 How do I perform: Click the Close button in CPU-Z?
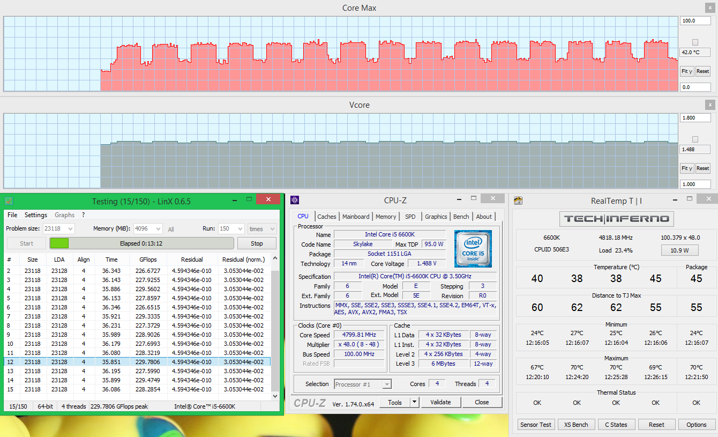click(x=482, y=402)
